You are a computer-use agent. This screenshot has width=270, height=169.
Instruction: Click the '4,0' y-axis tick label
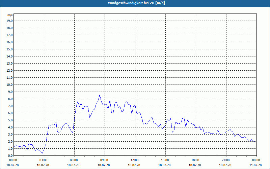click(x=10, y=127)
